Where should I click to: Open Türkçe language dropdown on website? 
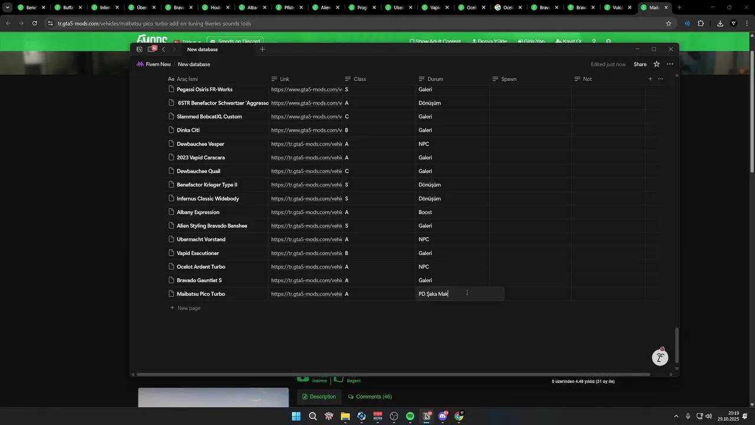(x=186, y=42)
